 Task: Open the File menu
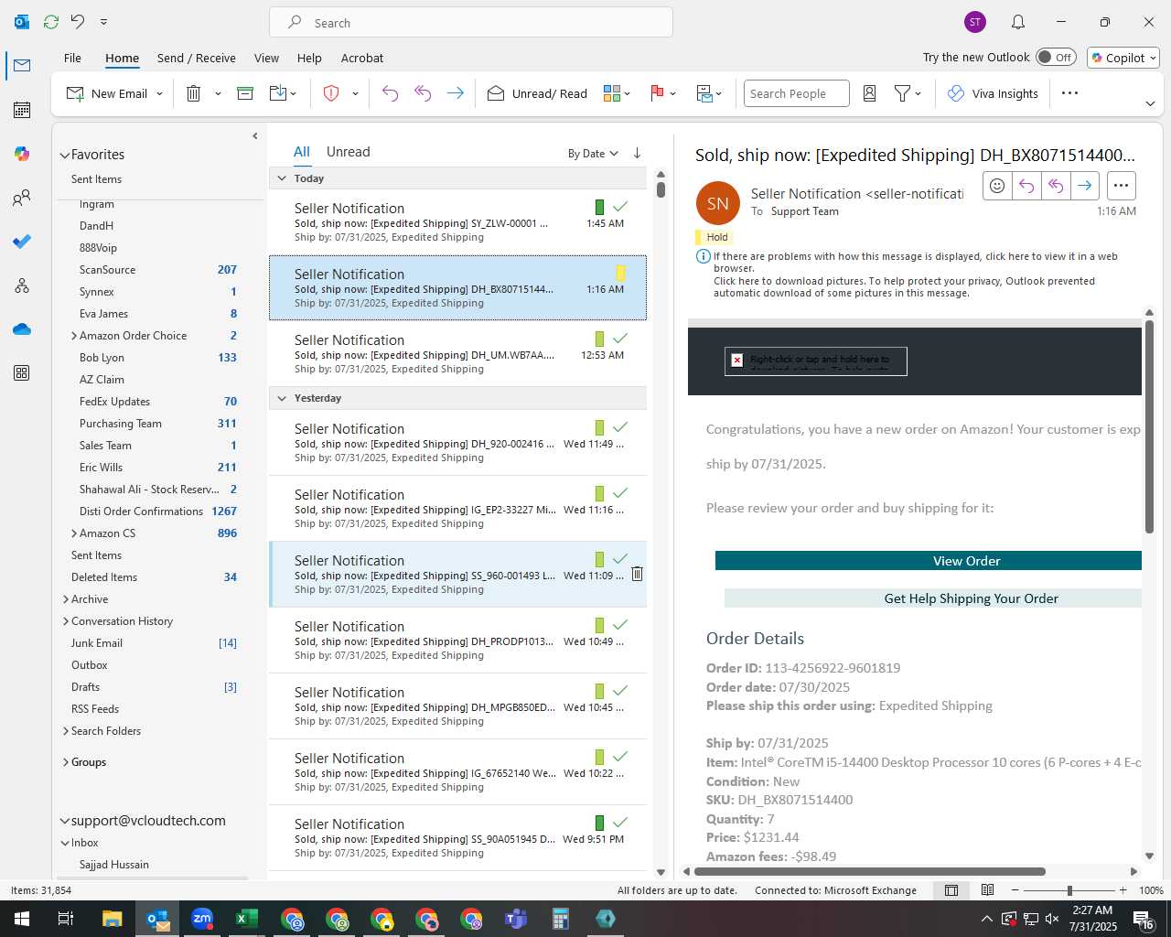(72, 58)
